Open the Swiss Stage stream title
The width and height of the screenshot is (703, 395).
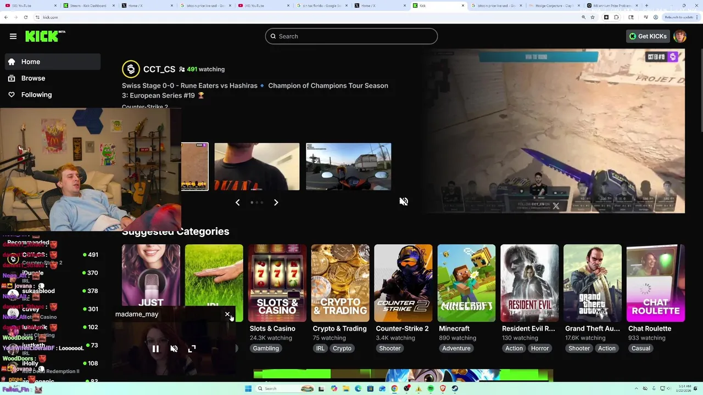pyautogui.click(x=255, y=91)
